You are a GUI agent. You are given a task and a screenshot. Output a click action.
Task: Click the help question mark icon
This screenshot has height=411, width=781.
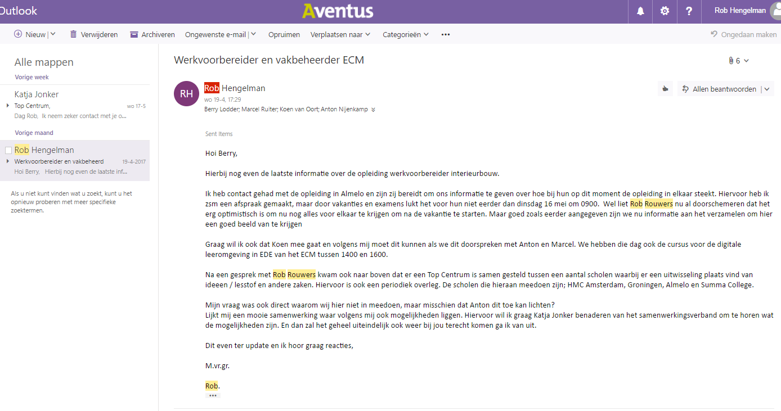(689, 11)
